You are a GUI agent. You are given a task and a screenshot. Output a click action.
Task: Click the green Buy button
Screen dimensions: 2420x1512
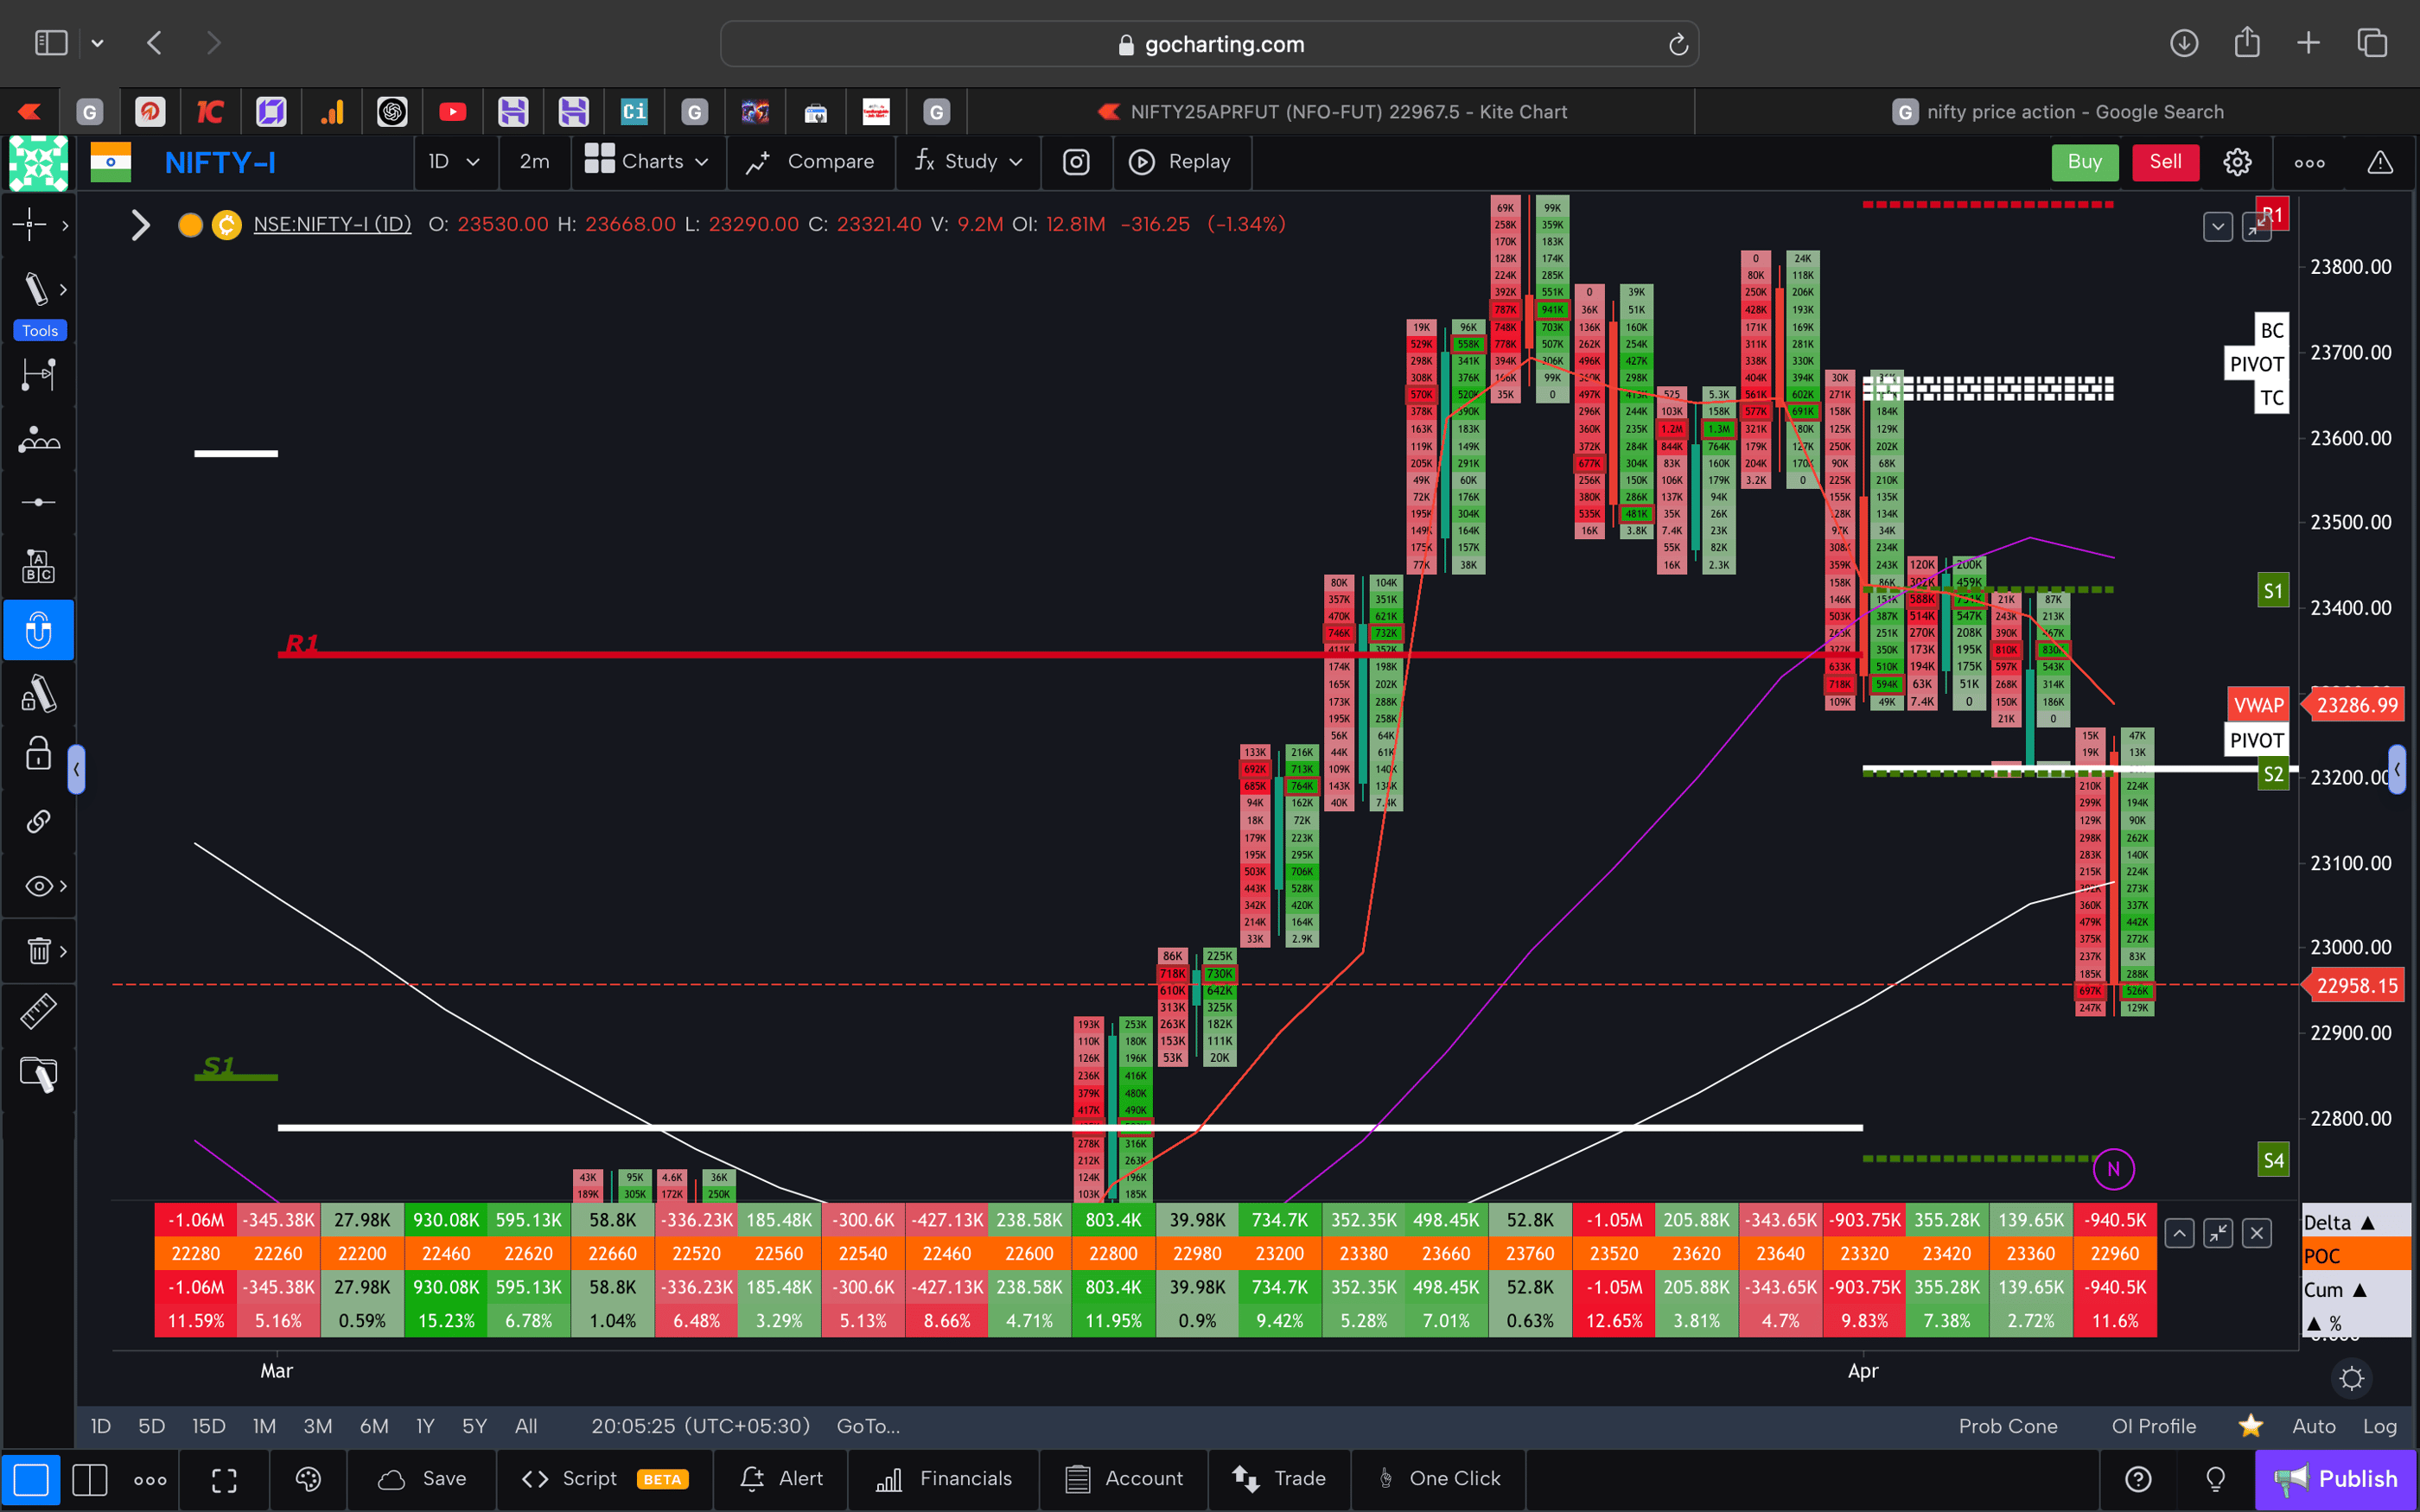pyautogui.click(x=2084, y=162)
